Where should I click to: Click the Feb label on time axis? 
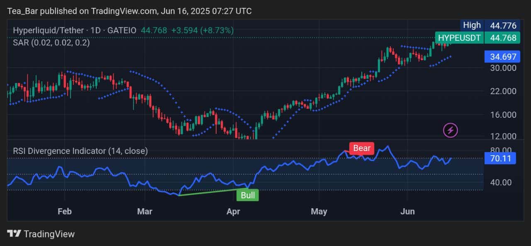65,212
